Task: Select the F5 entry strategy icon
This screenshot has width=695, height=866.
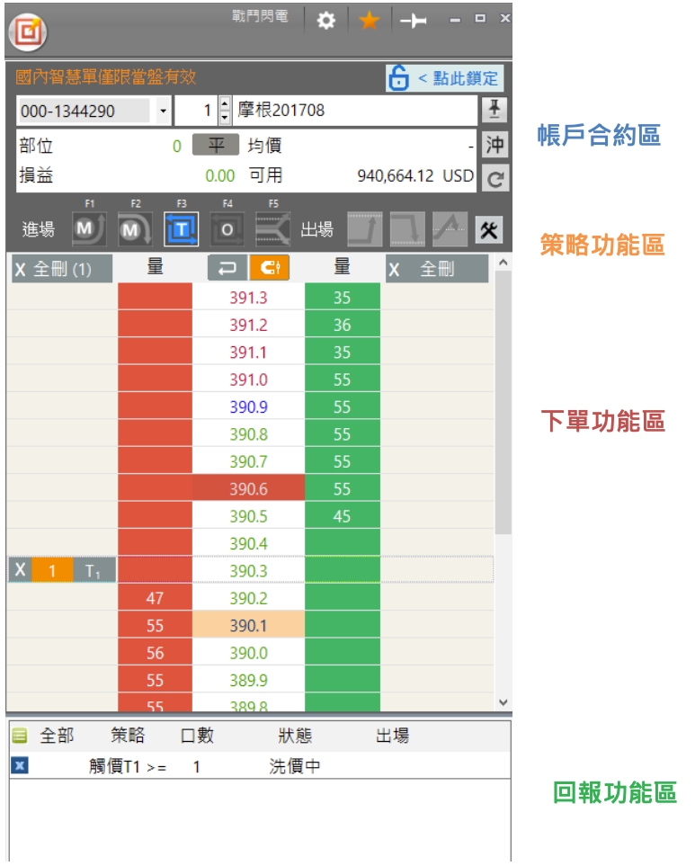Action: click(x=272, y=229)
